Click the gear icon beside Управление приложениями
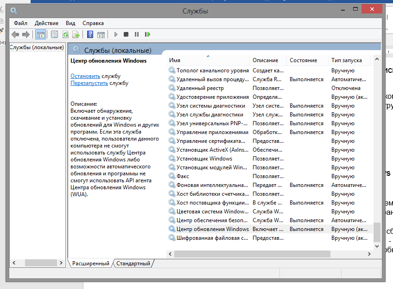The image size is (393, 289). [x=171, y=132]
